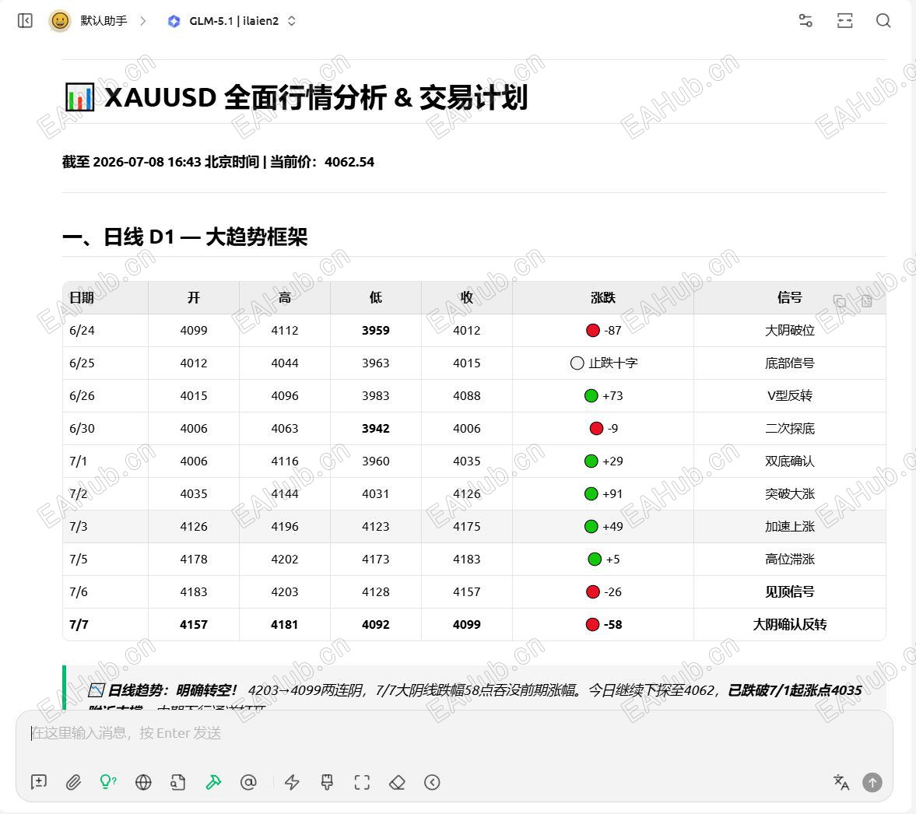This screenshot has height=814, width=916.
Task: Attach a file with paperclip icon
Action: click(x=73, y=782)
